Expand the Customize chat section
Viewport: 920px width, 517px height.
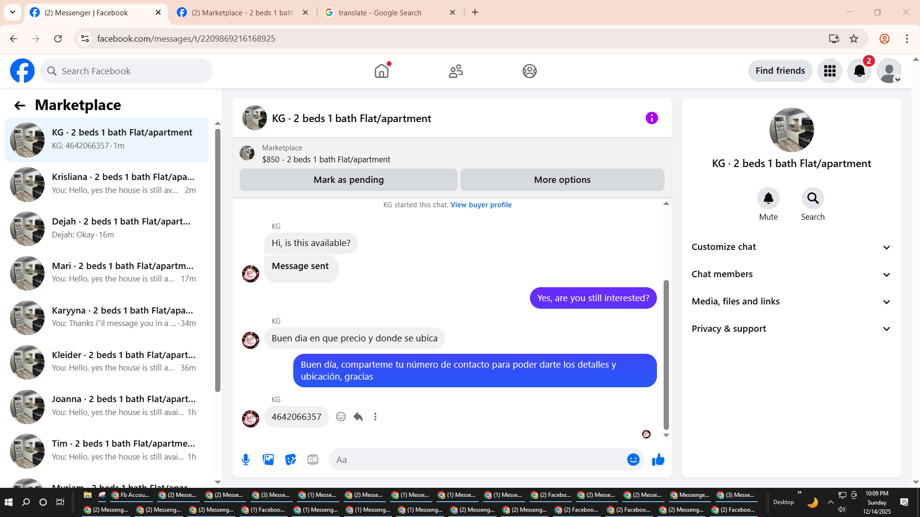pos(791,247)
